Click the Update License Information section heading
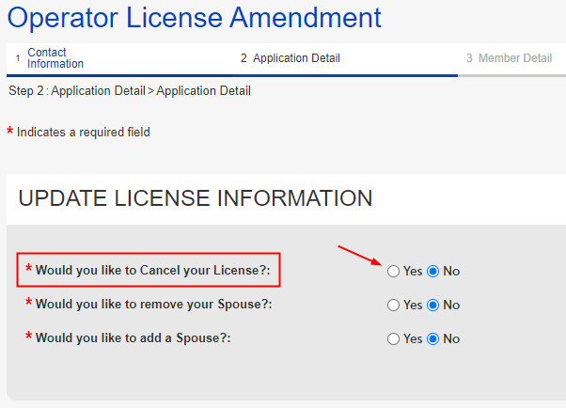The height and width of the screenshot is (408, 566). pos(195,198)
